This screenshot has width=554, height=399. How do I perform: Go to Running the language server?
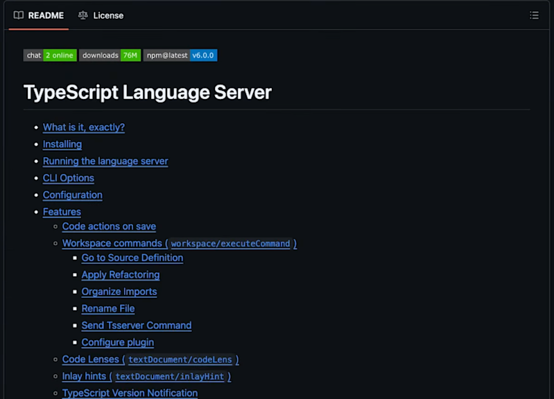click(x=105, y=161)
